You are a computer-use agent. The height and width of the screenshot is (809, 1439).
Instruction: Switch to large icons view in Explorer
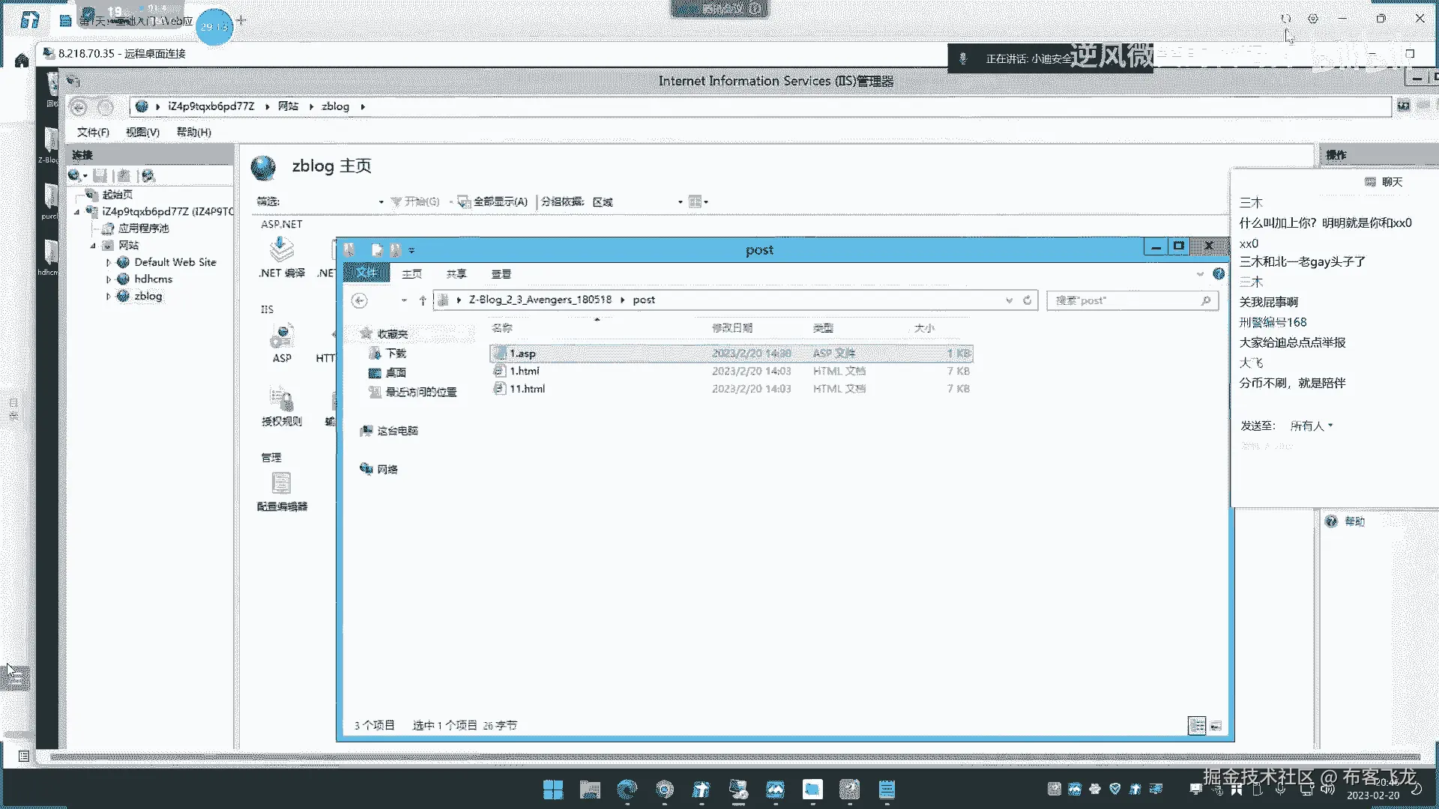(1216, 726)
